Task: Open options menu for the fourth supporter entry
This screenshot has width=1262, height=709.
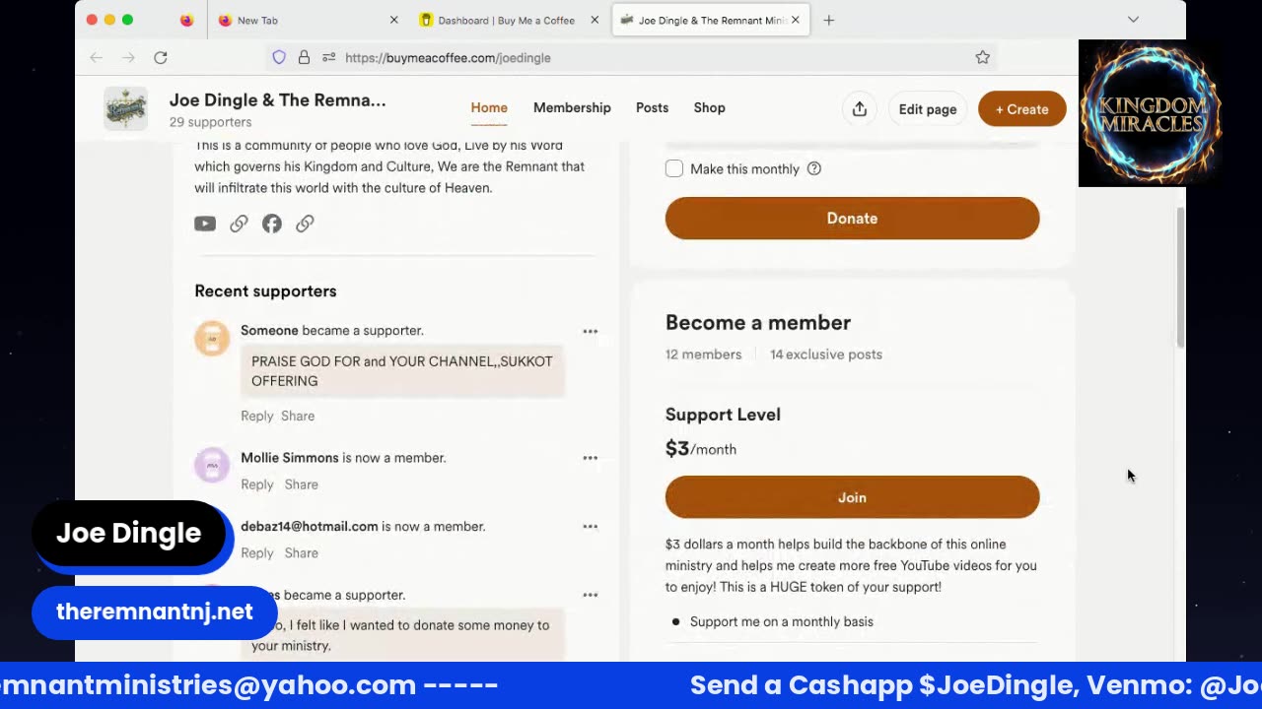Action: coord(590,595)
